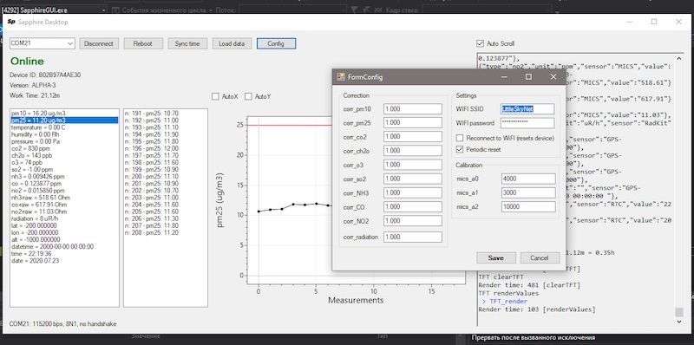Uncheck the Periodic reset checkbox
Viewport: 694px width, 345px height.
[460, 149]
